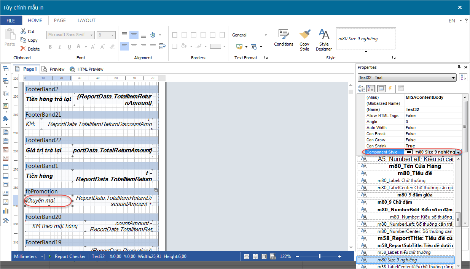This screenshot has height=269, width=470.
Task: Click the categorized view icon in Properties
Action: coord(362,89)
